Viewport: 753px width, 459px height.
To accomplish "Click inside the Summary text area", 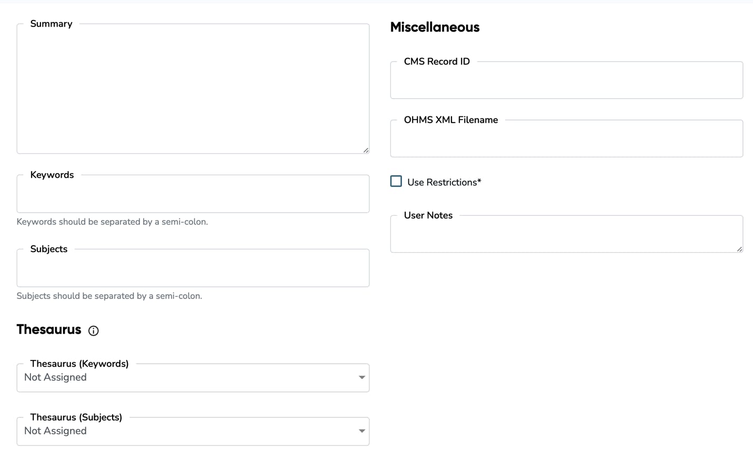I will click(x=193, y=87).
